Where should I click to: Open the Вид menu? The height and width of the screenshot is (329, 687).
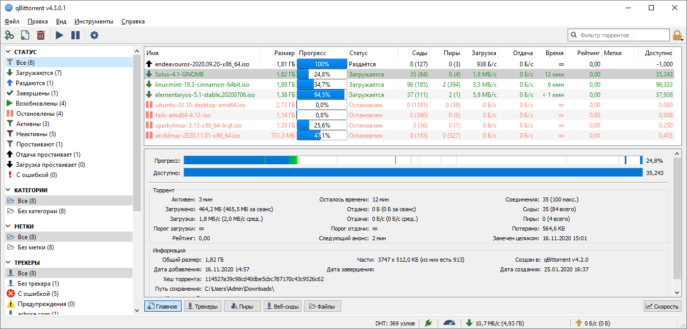pos(61,21)
